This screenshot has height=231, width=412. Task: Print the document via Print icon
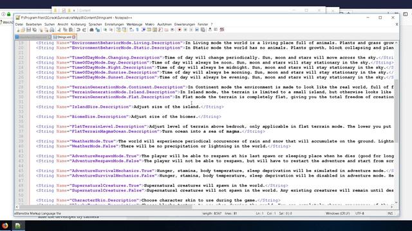[53, 30]
